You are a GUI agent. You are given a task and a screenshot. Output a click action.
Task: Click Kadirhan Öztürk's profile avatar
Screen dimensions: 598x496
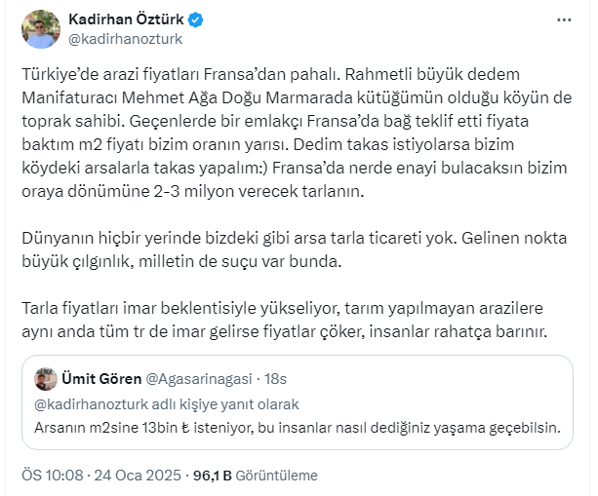click(x=40, y=29)
